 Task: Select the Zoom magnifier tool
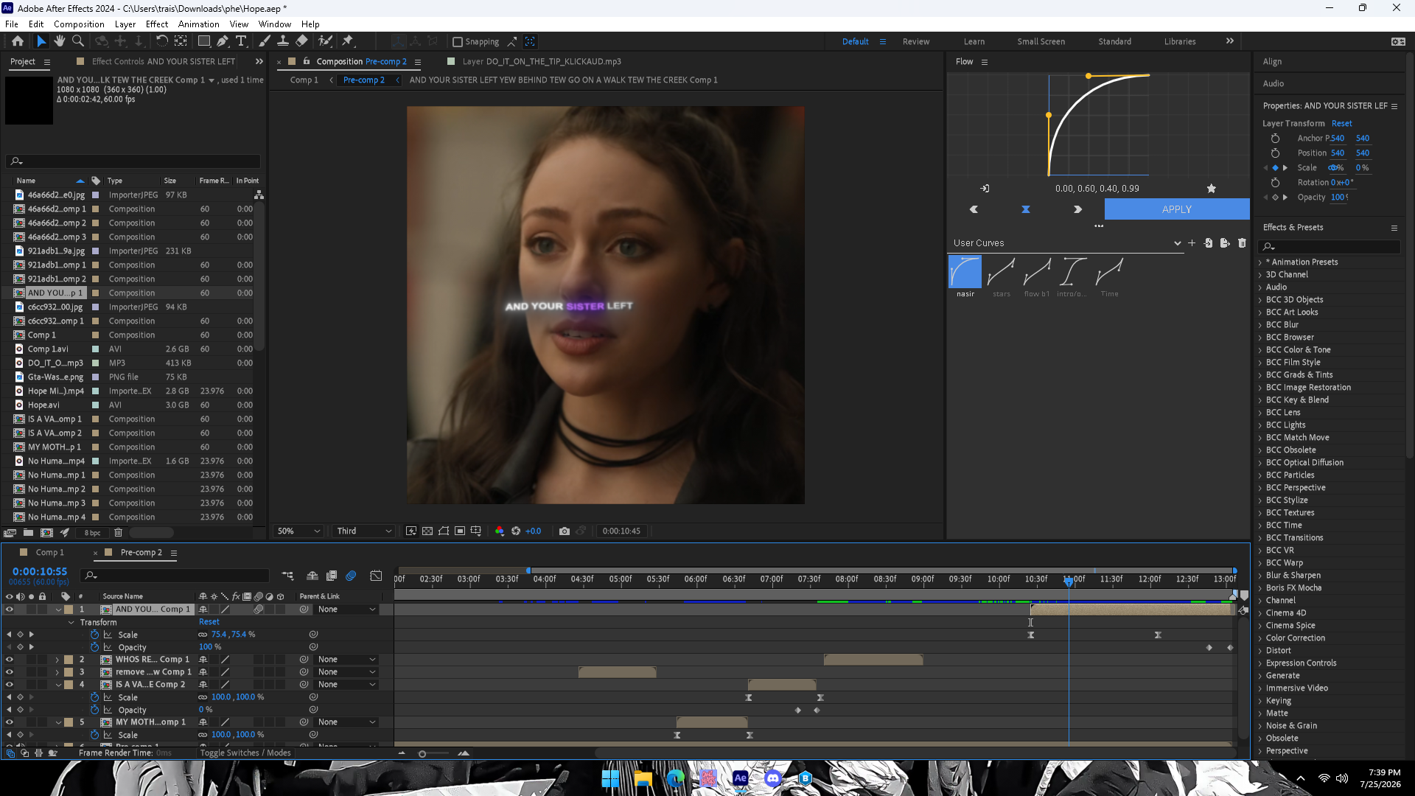78,41
